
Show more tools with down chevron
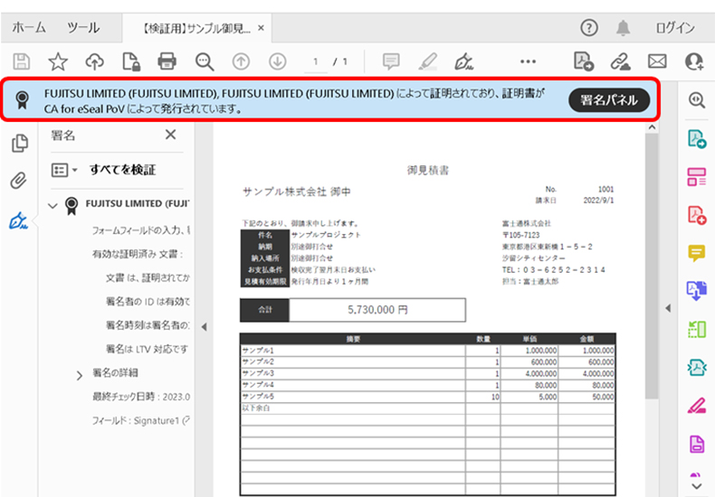click(x=696, y=486)
